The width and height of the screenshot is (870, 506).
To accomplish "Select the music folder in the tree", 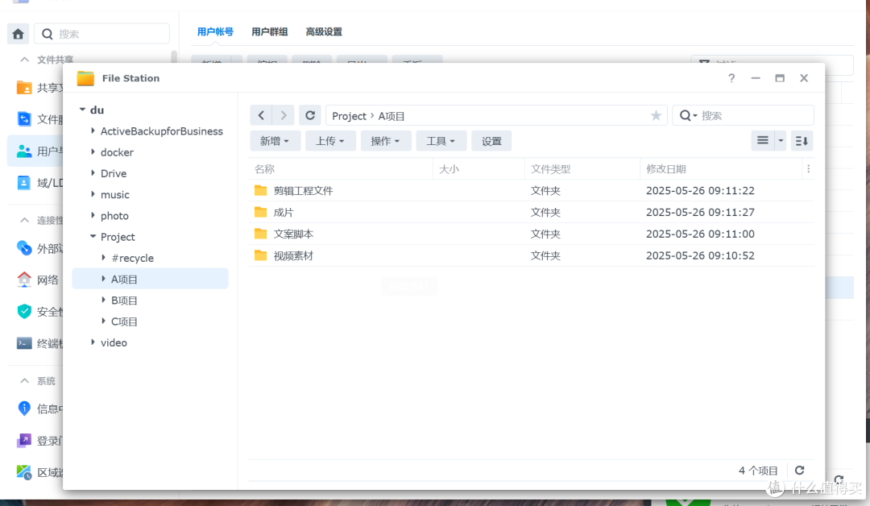I will pyautogui.click(x=115, y=194).
